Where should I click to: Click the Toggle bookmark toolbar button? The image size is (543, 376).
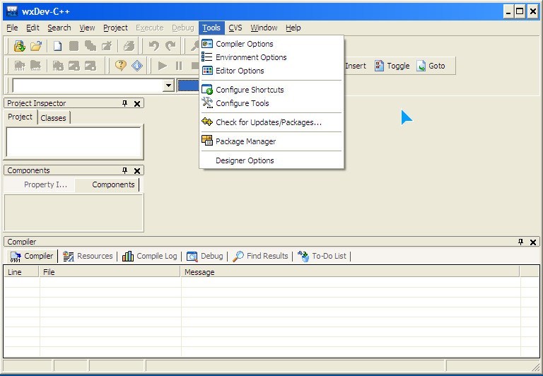tap(392, 66)
